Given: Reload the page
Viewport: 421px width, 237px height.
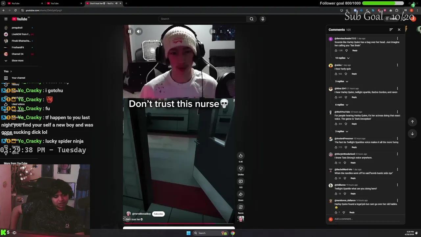Looking at the screenshot, I should [x=15, y=10].
